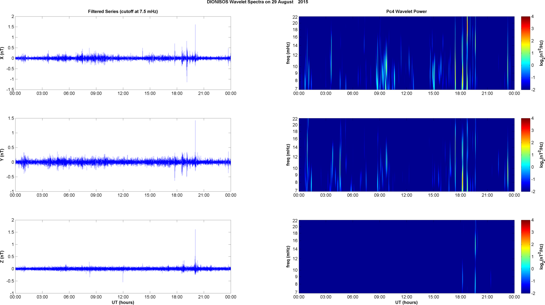Click inside the Z component filtered series plot

click(x=123, y=256)
